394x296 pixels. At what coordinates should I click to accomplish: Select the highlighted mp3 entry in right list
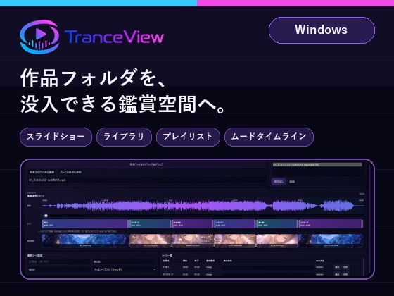point(317,165)
